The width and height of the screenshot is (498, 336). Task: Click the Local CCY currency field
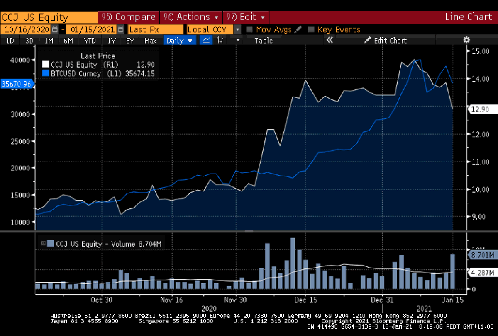(210, 29)
